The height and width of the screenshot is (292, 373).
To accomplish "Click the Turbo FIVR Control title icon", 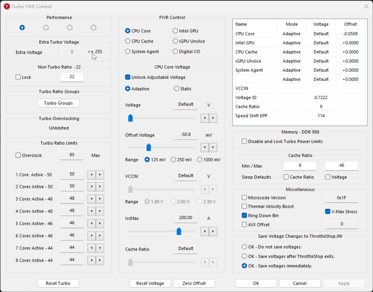I will pyautogui.click(x=7, y=6).
